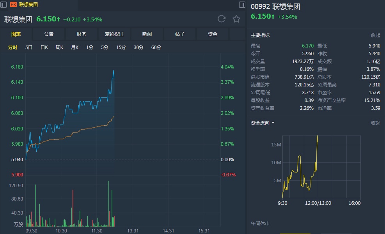Click the 今开 value 5.960
This screenshot has height=234, width=385.
tap(308, 53)
